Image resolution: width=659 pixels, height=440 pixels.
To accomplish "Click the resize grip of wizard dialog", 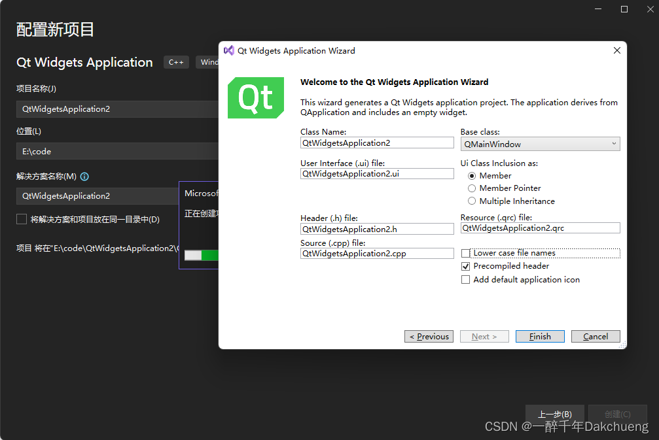I will pos(622,345).
